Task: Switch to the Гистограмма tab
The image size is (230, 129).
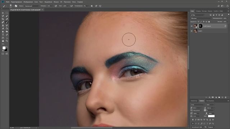Action: 210,101
